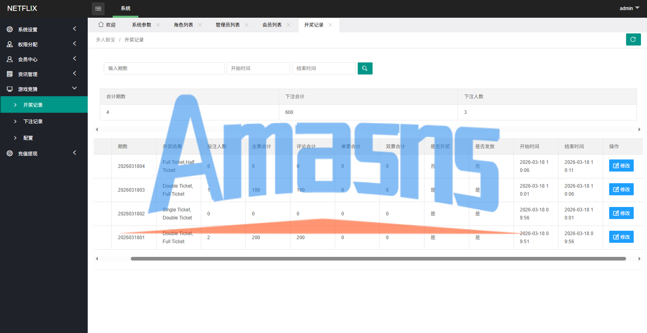Open the 结束时间 date field

[x=324, y=68]
